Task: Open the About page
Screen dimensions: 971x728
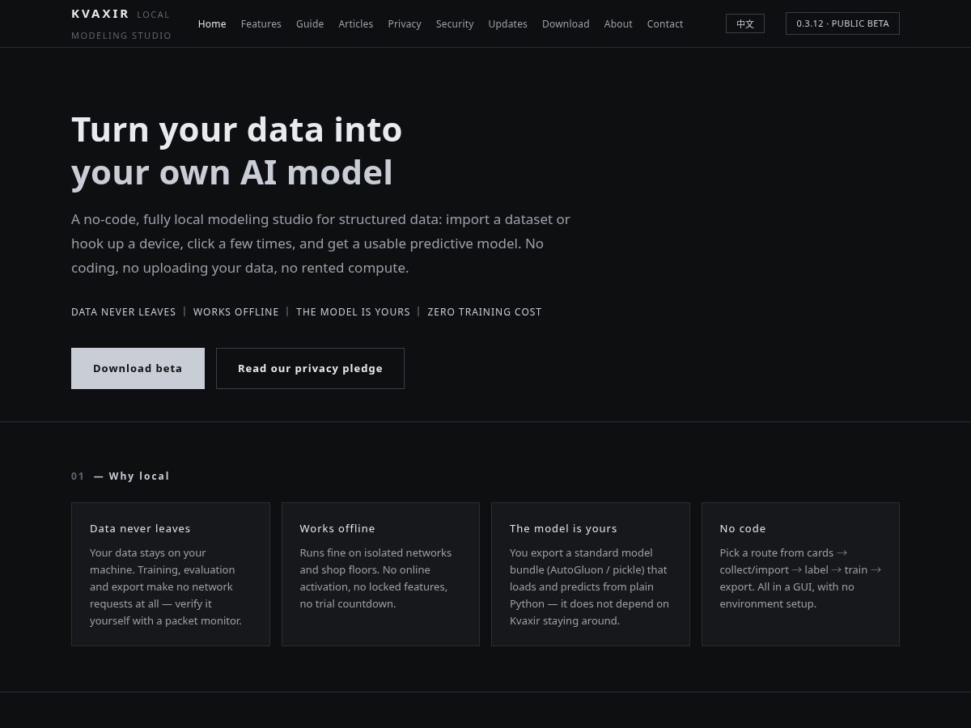Action: pyautogui.click(x=618, y=24)
